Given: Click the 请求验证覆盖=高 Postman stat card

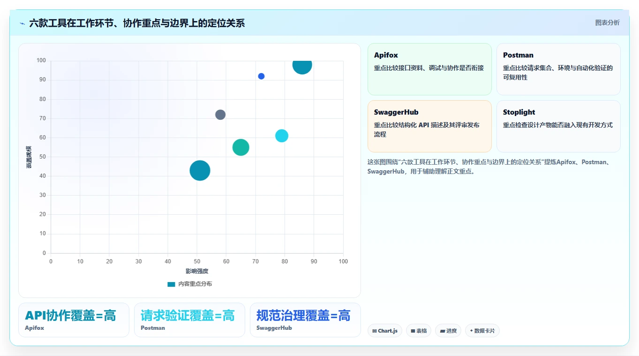Looking at the screenshot, I should (x=189, y=320).
